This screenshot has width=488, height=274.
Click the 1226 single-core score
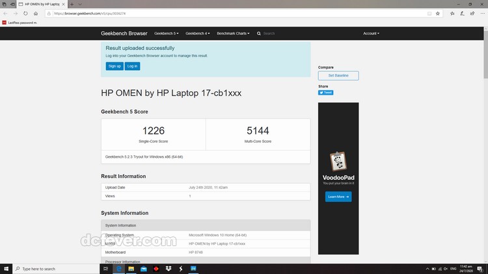coord(154,131)
